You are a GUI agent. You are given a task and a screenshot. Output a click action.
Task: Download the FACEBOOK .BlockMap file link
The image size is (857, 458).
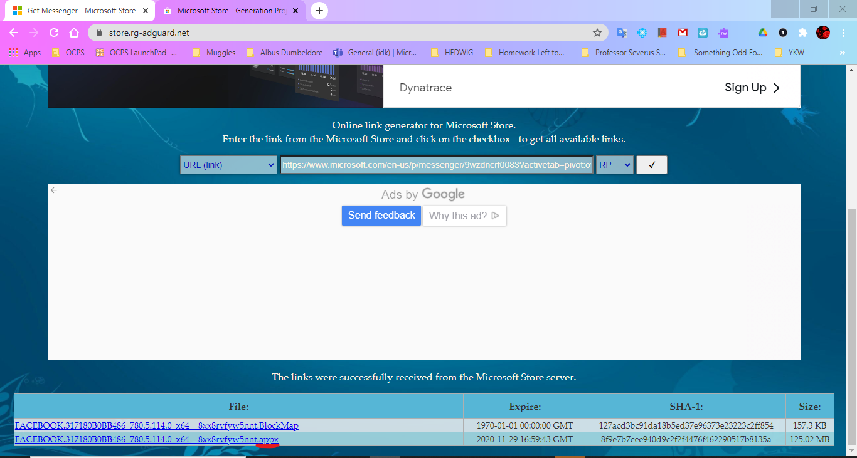point(157,425)
